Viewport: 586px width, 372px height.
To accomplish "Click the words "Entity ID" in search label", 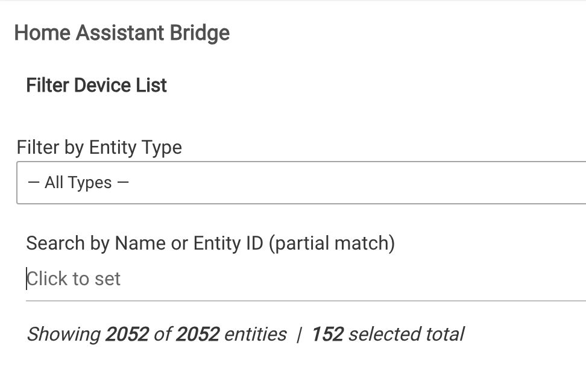I will 228,243.
